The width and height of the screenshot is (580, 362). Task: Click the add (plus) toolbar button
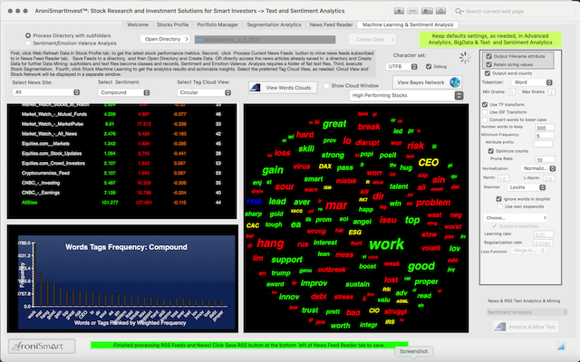coord(399,11)
